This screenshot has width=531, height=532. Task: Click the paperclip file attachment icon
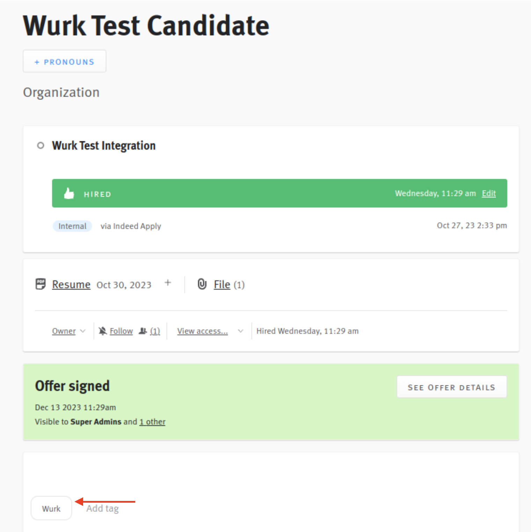(202, 284)
